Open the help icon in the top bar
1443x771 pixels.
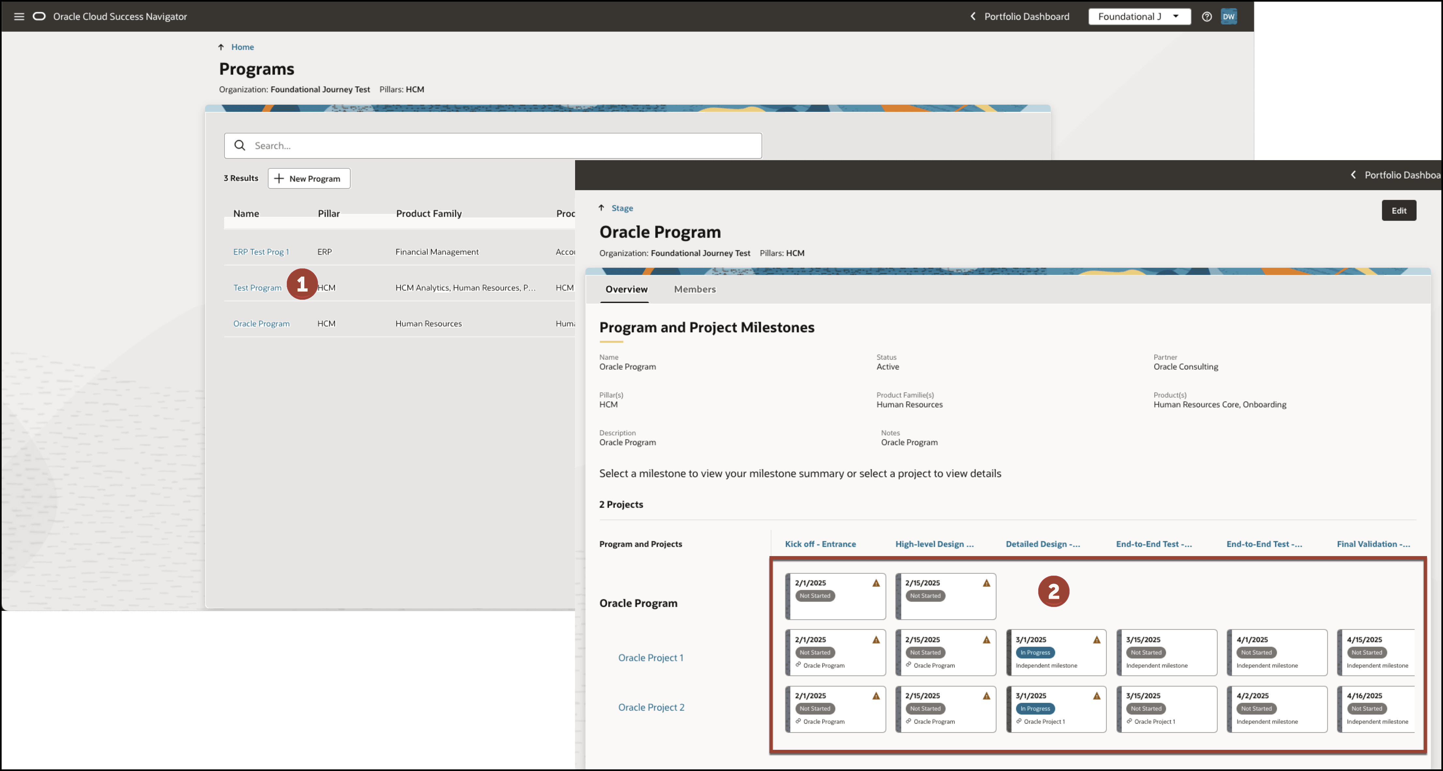pos(1207,16)
